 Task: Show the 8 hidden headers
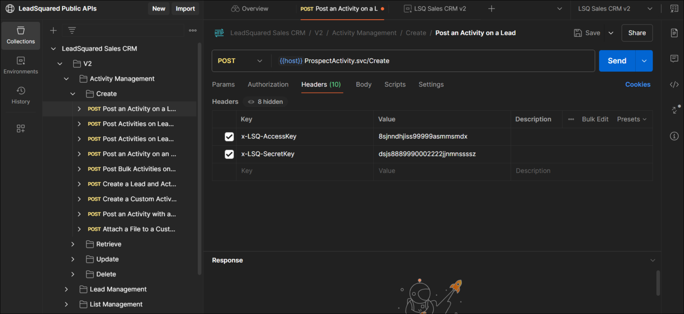[264, 102]
